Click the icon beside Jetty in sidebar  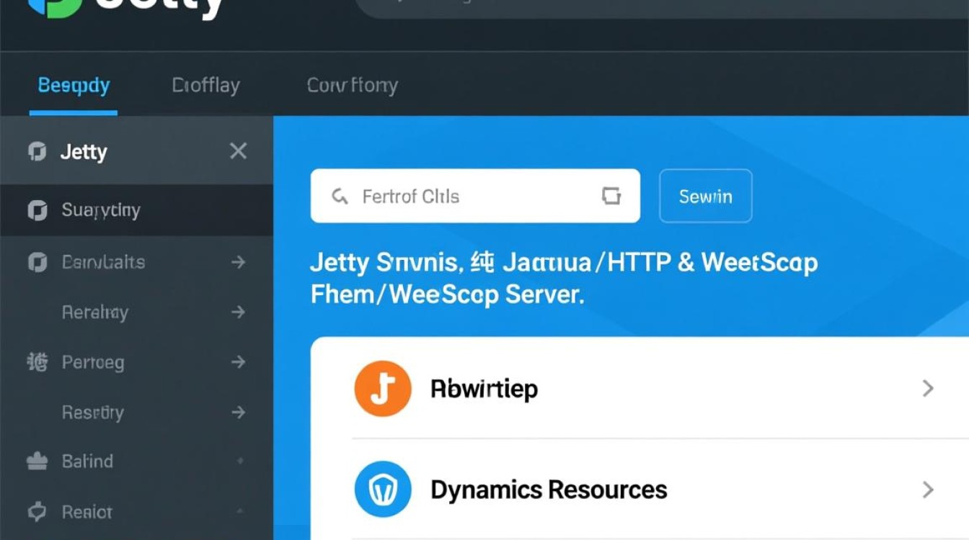37,152
